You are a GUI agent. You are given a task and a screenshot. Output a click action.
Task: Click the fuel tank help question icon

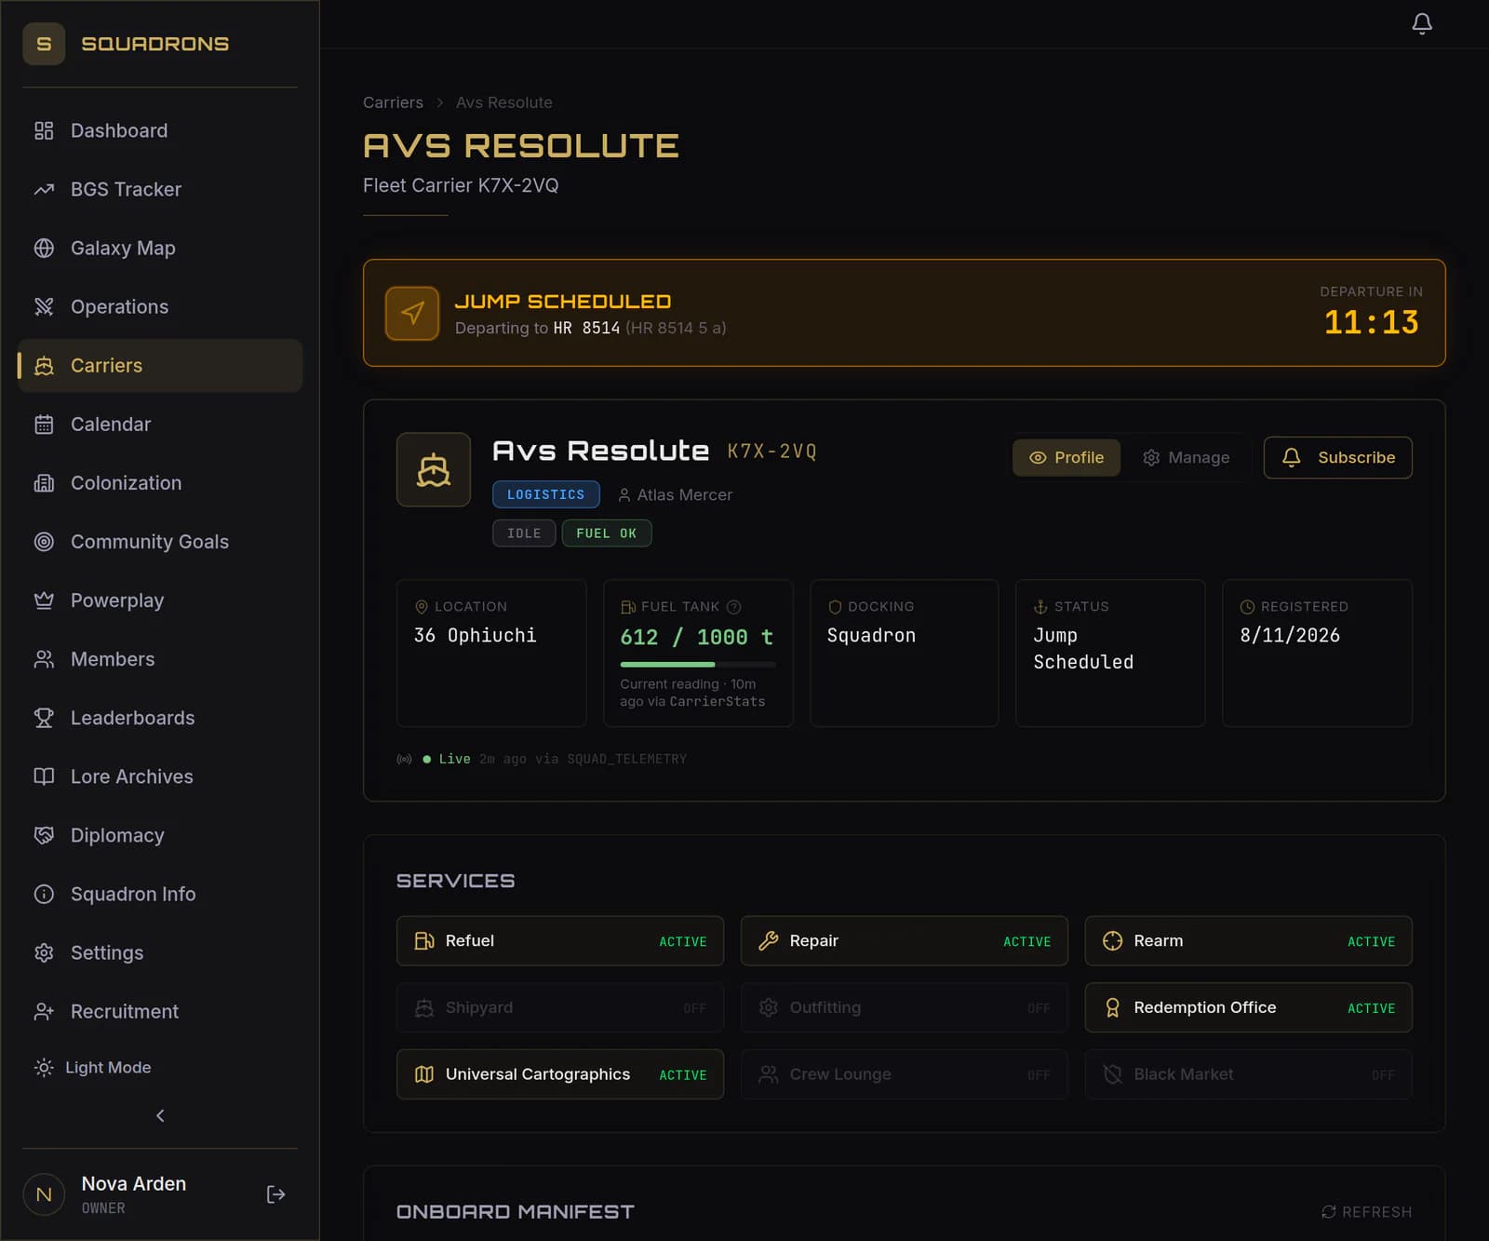pos(733,607)
